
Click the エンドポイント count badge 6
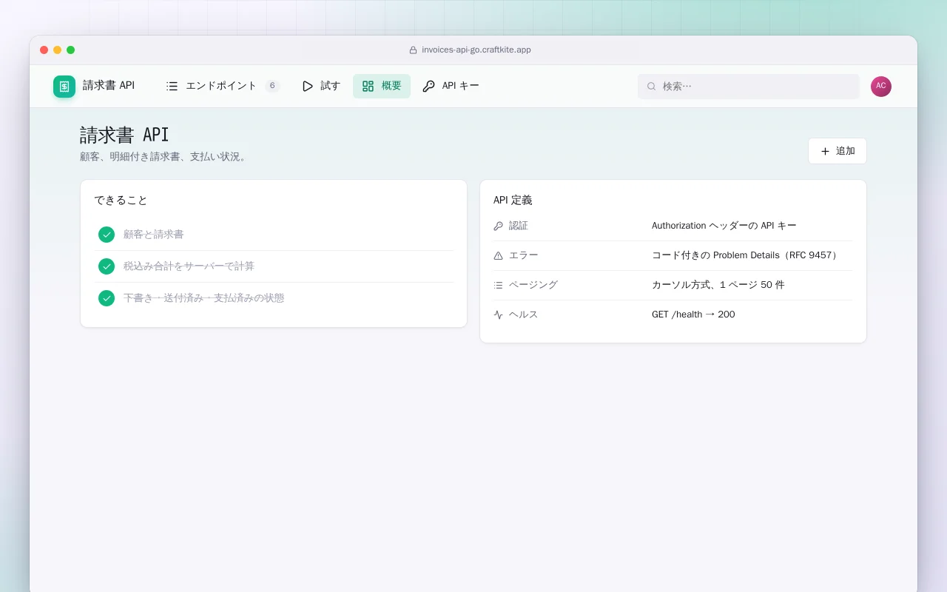click(272, 86)
